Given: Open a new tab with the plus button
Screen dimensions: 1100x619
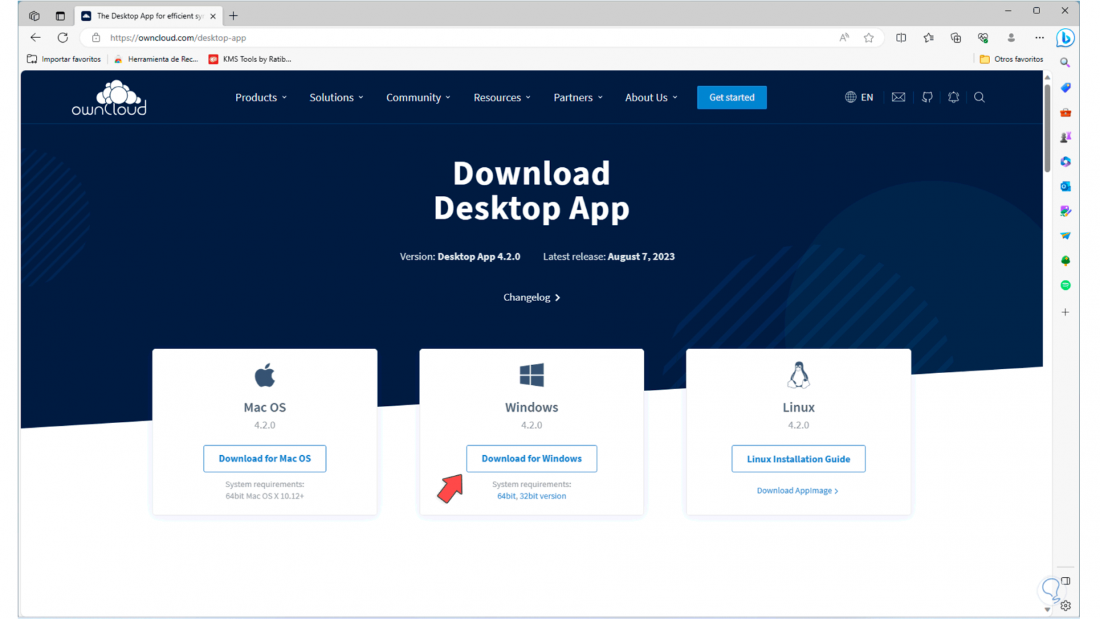Looking at the screenshot, I should 233,16.
